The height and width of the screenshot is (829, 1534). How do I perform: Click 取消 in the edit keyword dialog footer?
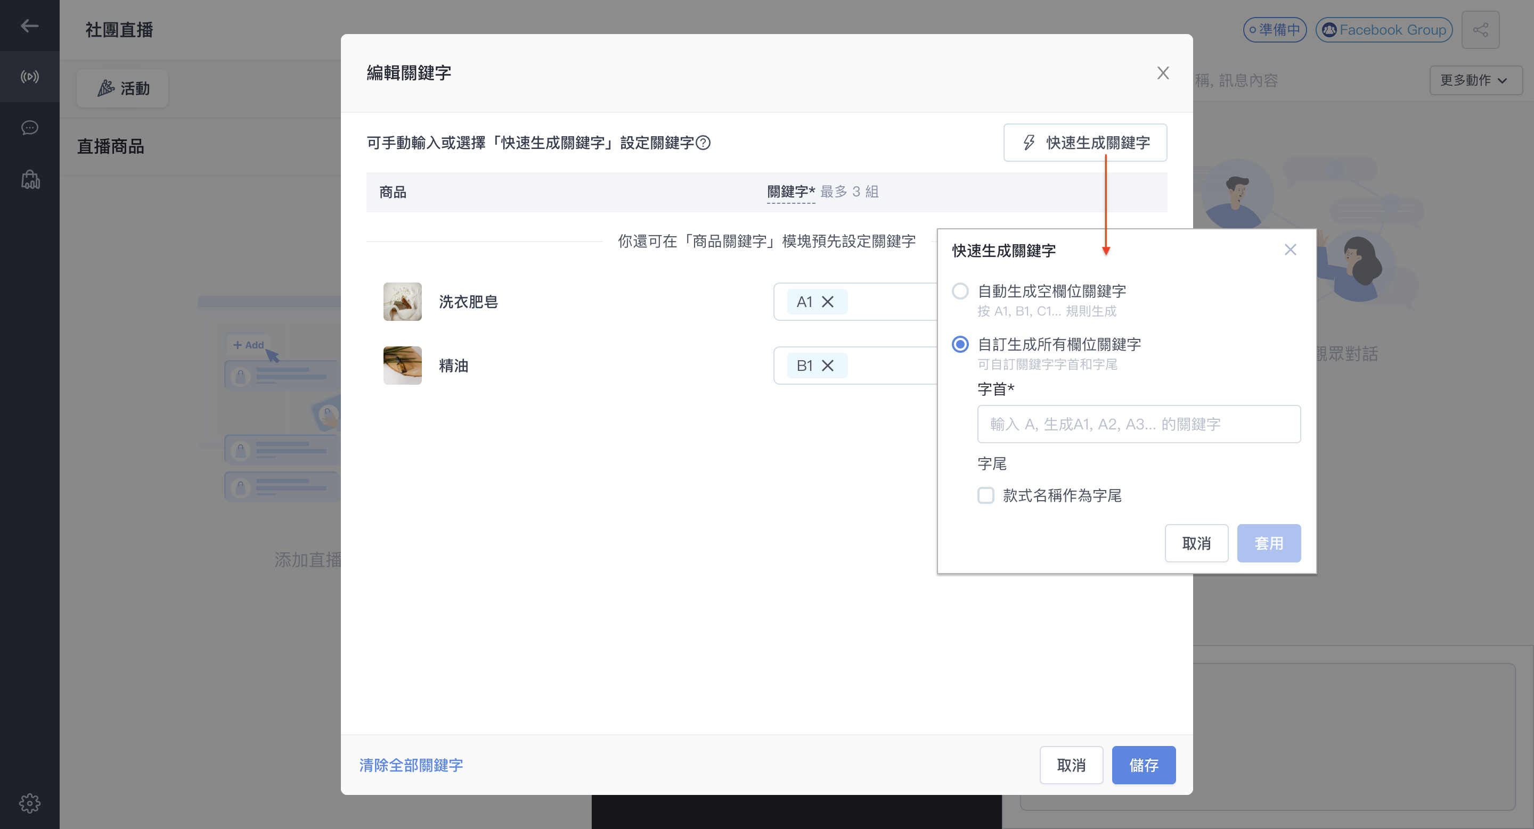(1071, 765)
